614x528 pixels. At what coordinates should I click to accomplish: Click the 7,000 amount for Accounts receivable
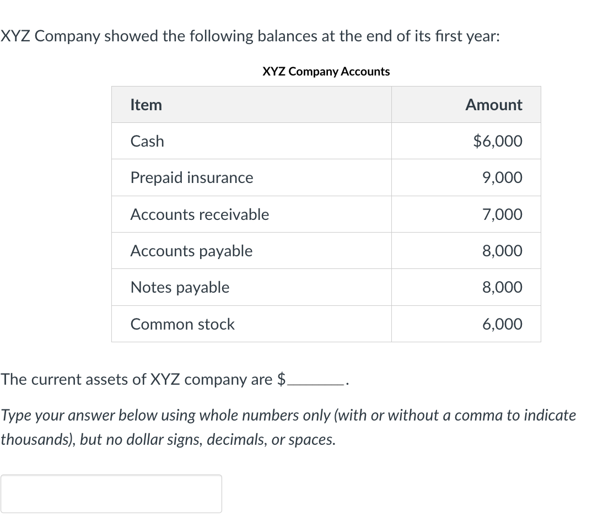(503, 214)
